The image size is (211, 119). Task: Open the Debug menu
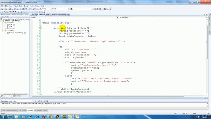(26, 6)
